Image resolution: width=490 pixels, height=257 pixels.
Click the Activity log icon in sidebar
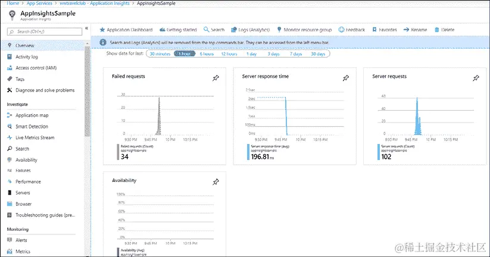(x=10, y=57)
